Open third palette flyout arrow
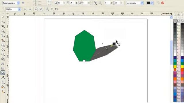The image size is (184, 103). click(182, 15)
